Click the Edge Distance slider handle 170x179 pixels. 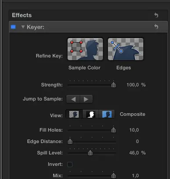[70, 141]
